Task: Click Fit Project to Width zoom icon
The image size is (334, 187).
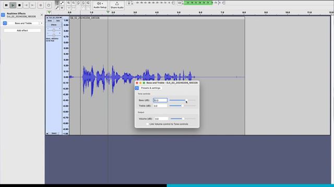Action: (x=83, y=3)
